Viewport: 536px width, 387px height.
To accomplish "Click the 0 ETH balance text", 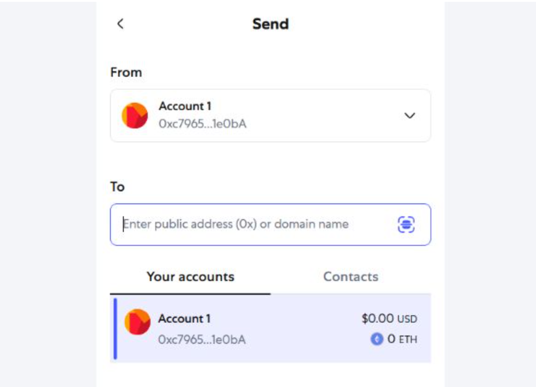I will (402, 339).
